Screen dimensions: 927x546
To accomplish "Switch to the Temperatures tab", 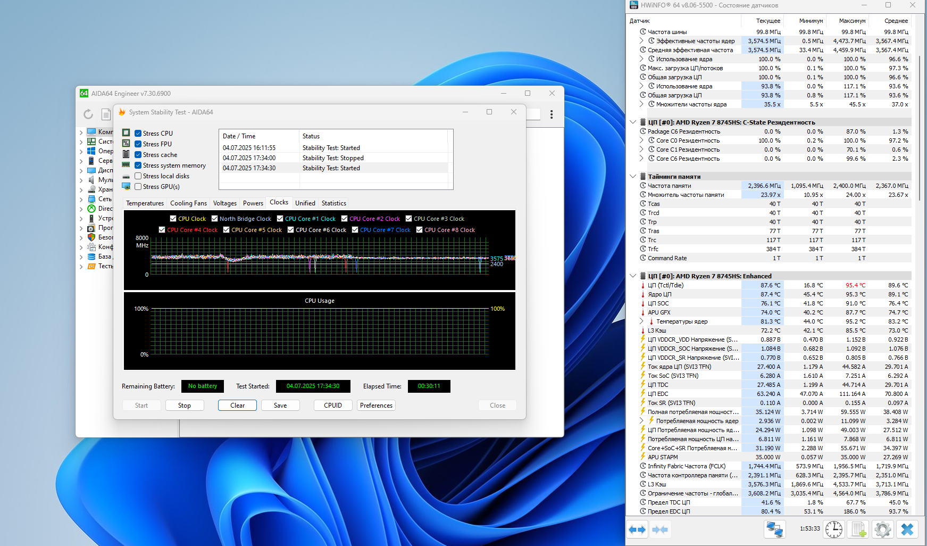I will [x=145, y=203].
